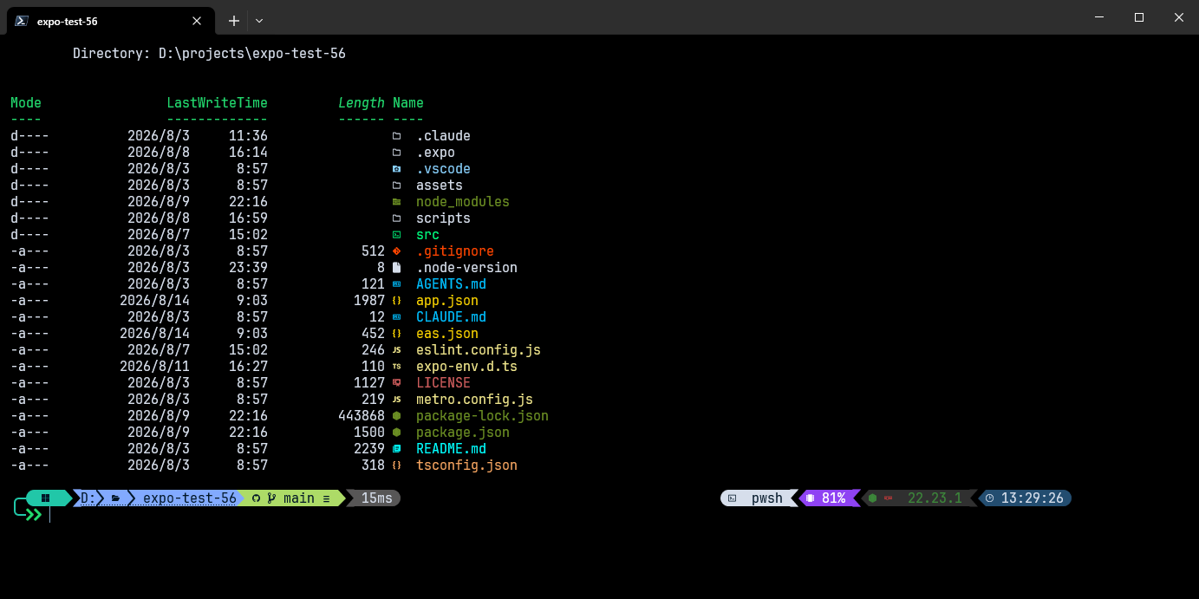Click the markdown icon beside AGENTS.md
The height and width of the screenshot is (599, 1199).
pyautogui.click(x=396, y=284)
